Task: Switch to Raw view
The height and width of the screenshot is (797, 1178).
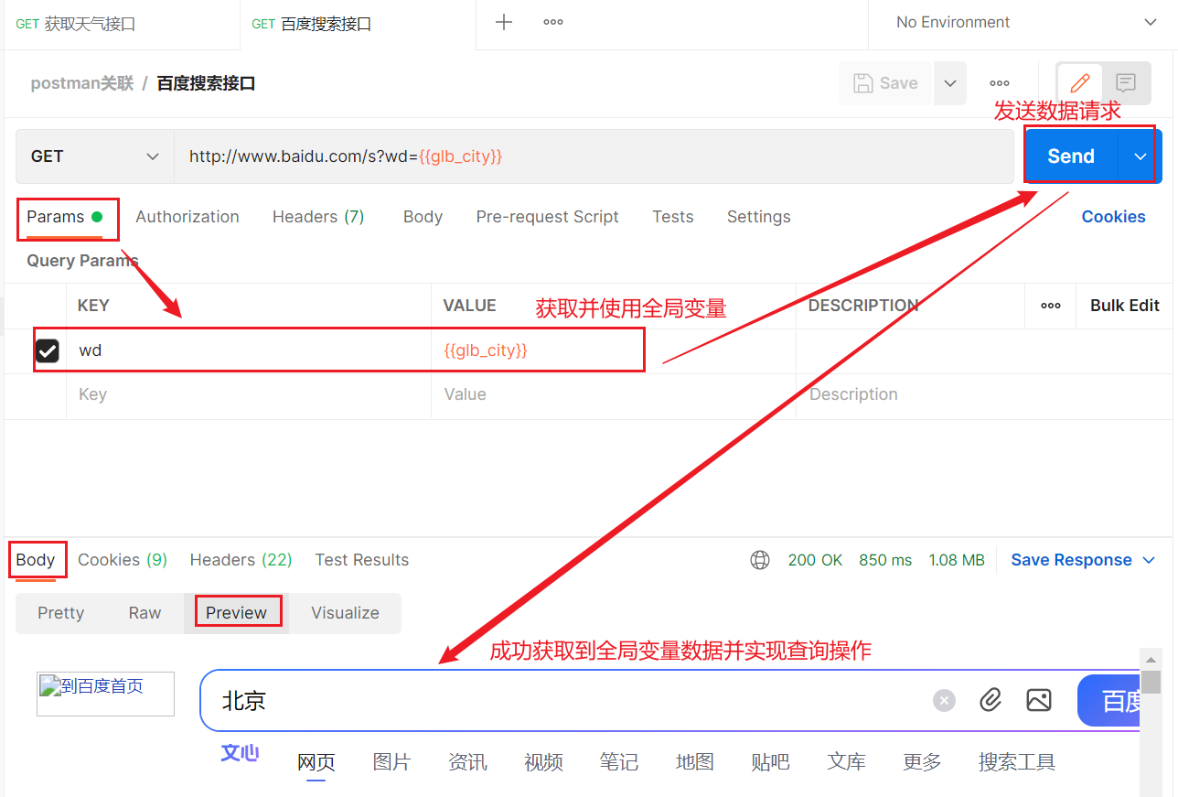Action: pos(145,613)
